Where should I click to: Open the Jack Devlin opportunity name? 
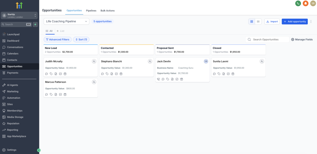164,61
